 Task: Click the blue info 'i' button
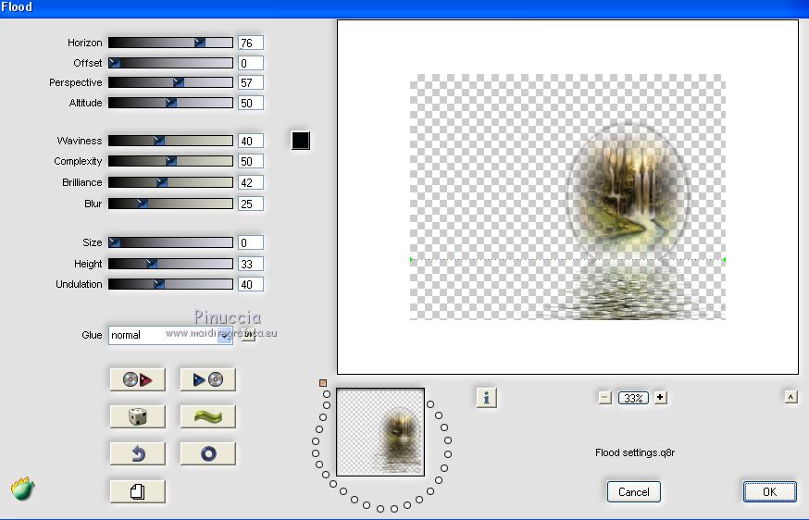click(x=487, y=398)
